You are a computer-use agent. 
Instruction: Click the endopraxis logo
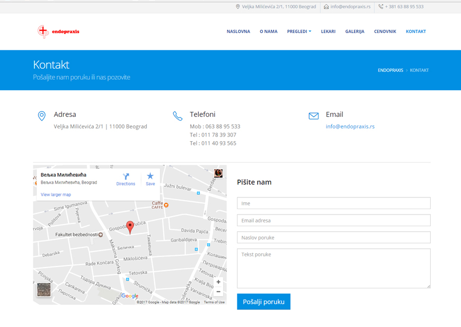(58, 32)
